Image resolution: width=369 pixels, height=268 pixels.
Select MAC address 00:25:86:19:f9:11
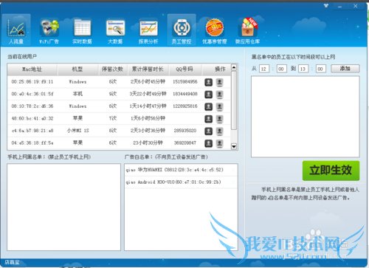(32, 82)
